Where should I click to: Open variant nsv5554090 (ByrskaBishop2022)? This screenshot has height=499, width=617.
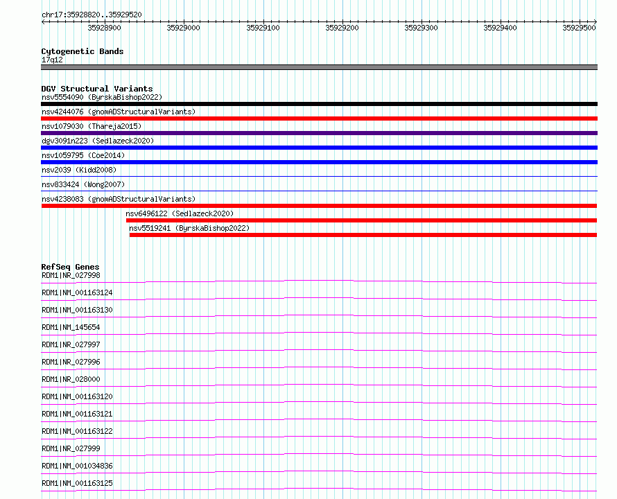pos(102,97)
